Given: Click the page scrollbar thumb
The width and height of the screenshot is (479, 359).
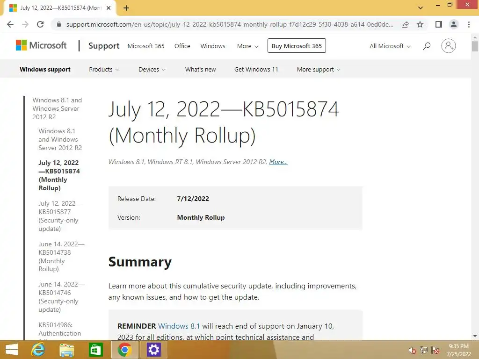Looking at the screenshot, I should click(475, 46).
